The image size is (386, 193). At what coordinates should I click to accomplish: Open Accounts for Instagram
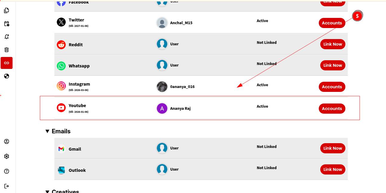coord(332,87)
